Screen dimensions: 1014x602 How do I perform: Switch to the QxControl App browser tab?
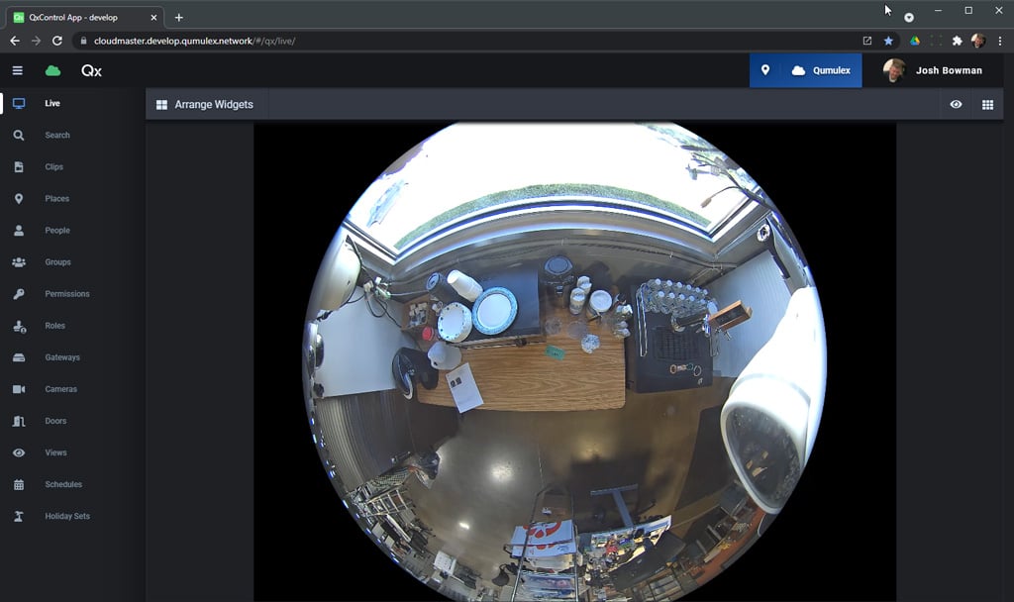pyautogui.click(x=84, y=17)
